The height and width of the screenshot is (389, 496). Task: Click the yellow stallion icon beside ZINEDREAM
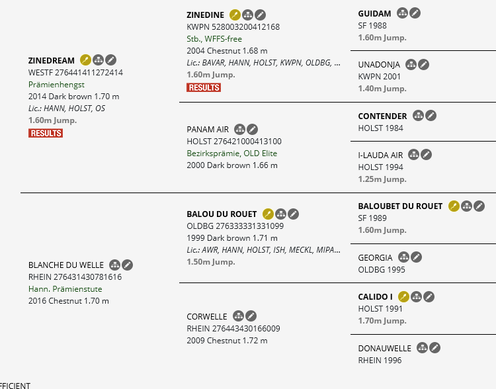(85, 60)
